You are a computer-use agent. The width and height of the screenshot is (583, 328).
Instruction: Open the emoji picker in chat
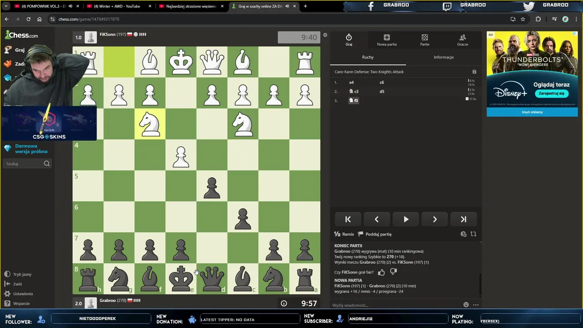pyautogui.click(x=466, y=305)
